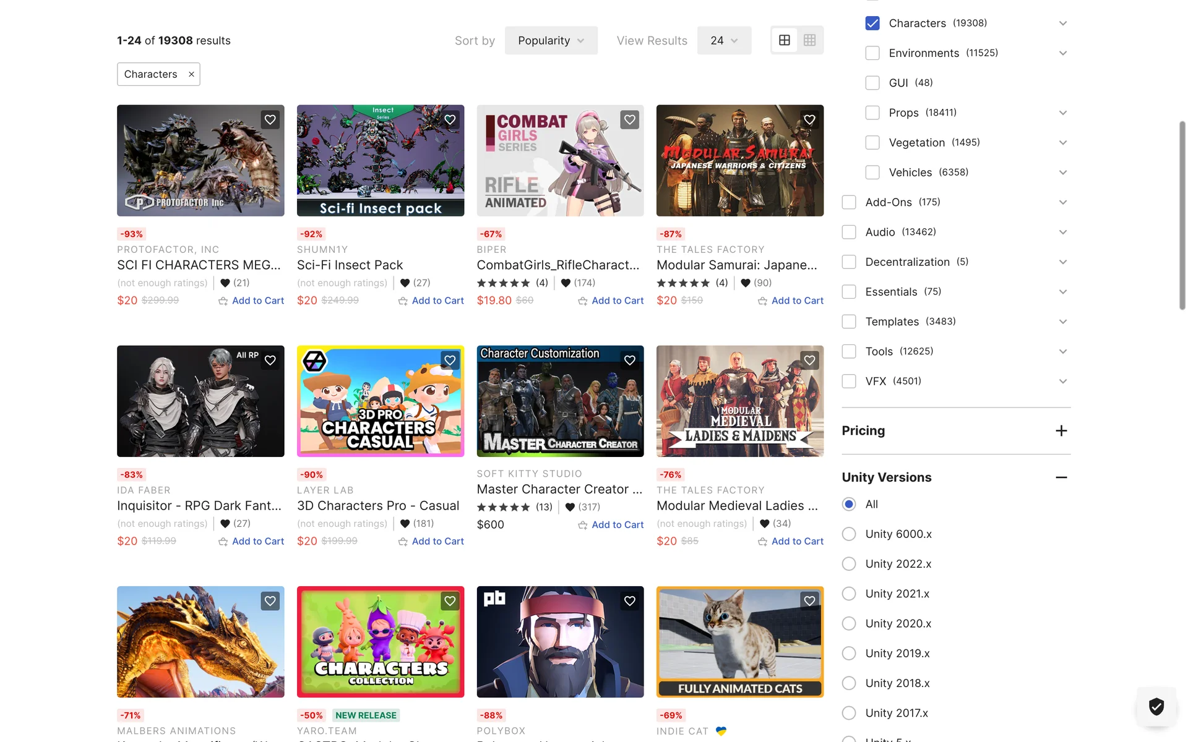The image size is (1188, 742).
Task: Click the shield privacy badge icon
Action: pyautogui.click(x=1156, y=706)
